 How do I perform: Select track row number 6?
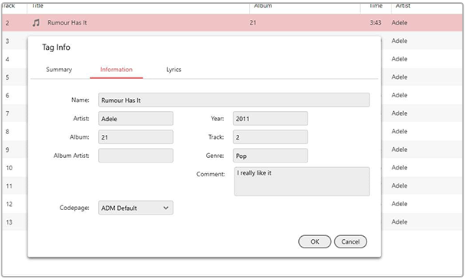8,95
